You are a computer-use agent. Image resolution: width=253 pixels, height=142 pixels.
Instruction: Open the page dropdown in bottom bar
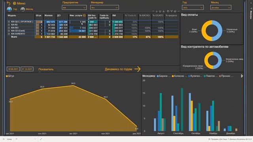coord(26,139)
